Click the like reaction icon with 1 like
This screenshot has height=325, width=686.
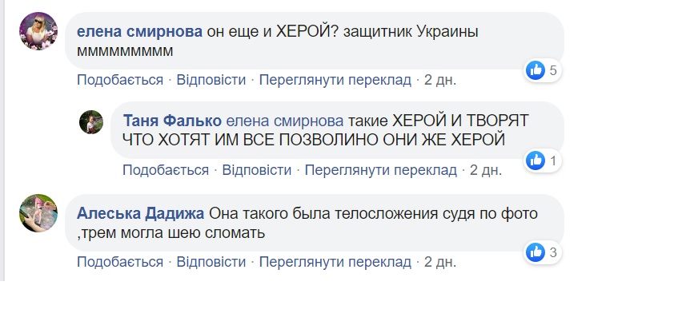click(536, 161)
